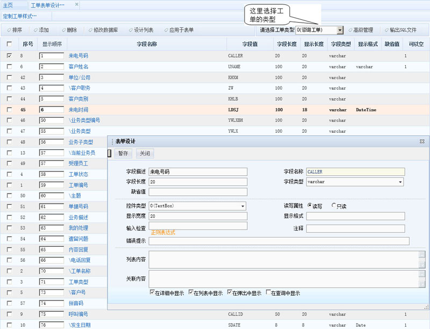The image size is (430, 329).
Task: Open 设计列表 from the toolbar
Action: pos(141,30)
